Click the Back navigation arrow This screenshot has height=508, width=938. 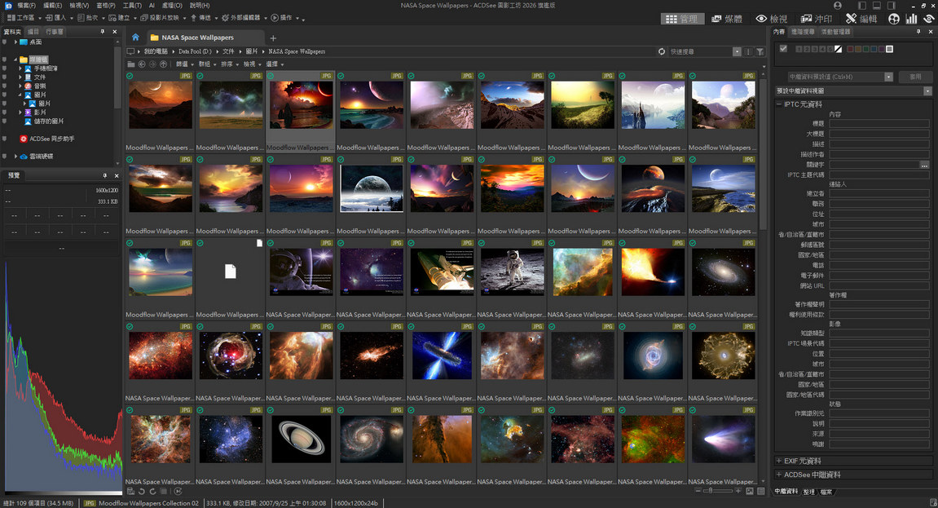(142, 64)
